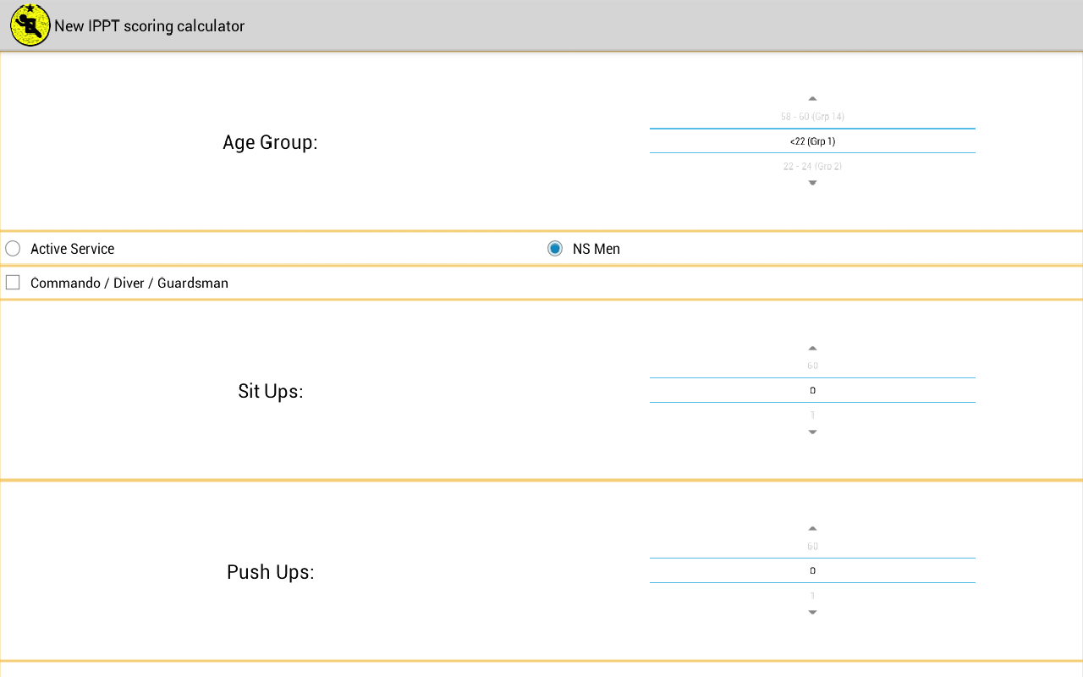Select age group 22 - 24 (Grp 2)
Image resolution: width=1083 pixels, height=677 pixels.
pos(812,166)
